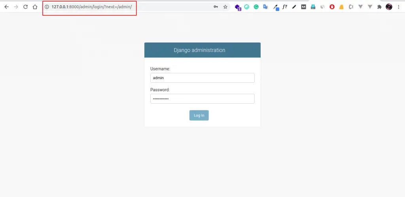405x197 pixels.
Task: Open saved passwords key icon
Action: tap(216, 7)
